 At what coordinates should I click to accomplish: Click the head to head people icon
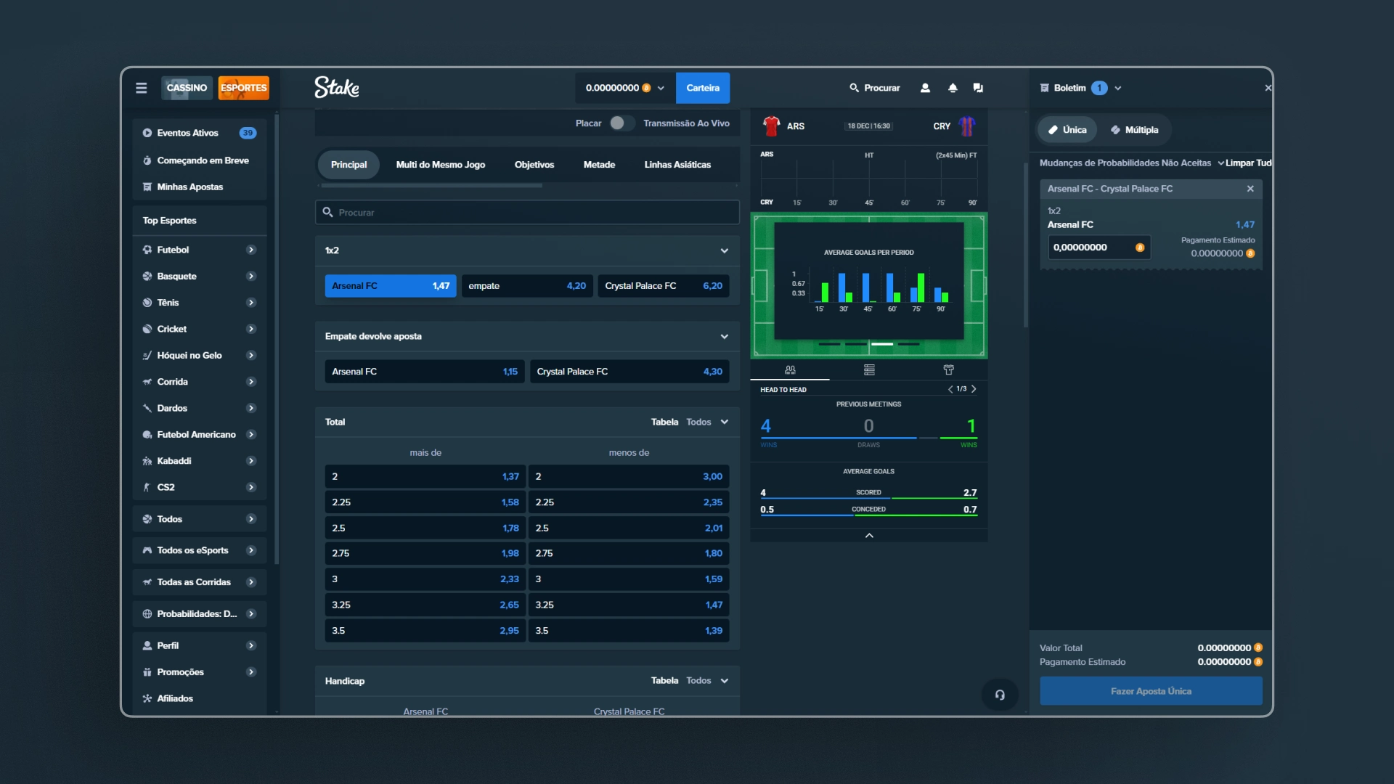(x=790, y=370)
